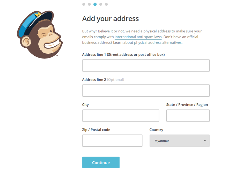Open the international anti-spam laws link
This screenshot has width=251, height=171.
(138, 37)
